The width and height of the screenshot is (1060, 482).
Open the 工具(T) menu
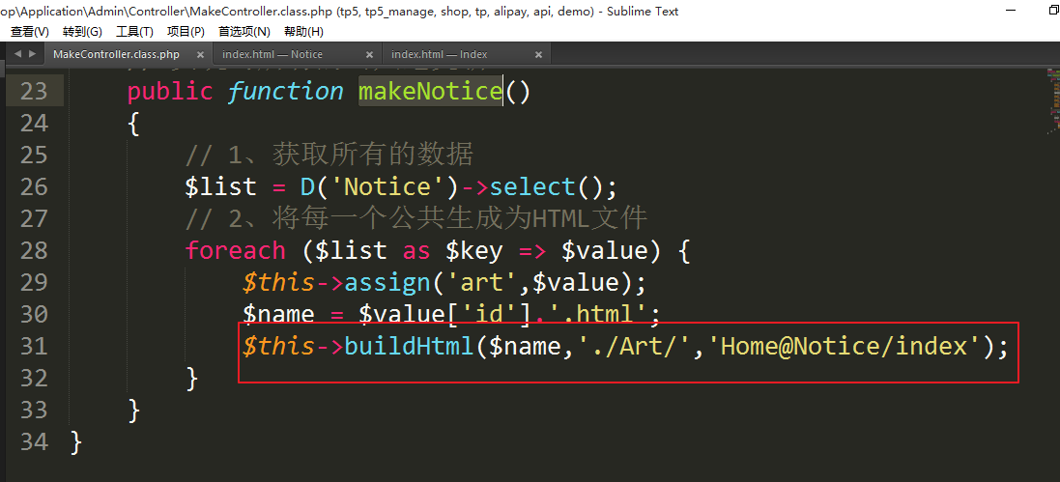coord(134,32)
